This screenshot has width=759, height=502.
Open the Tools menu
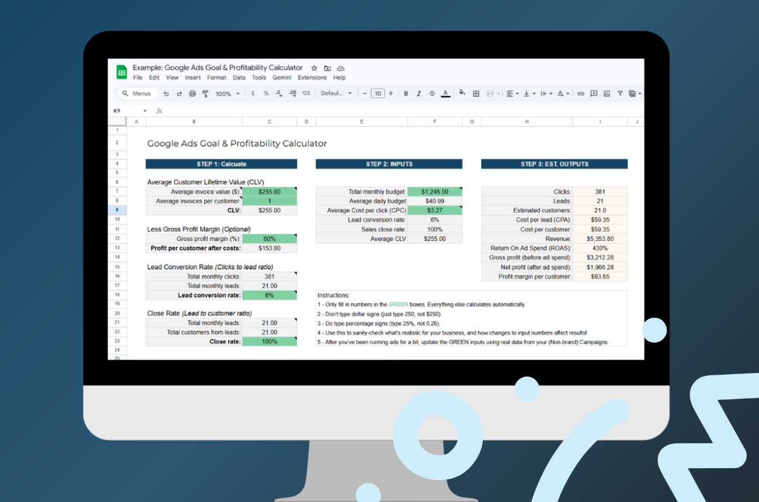[259, 78]
